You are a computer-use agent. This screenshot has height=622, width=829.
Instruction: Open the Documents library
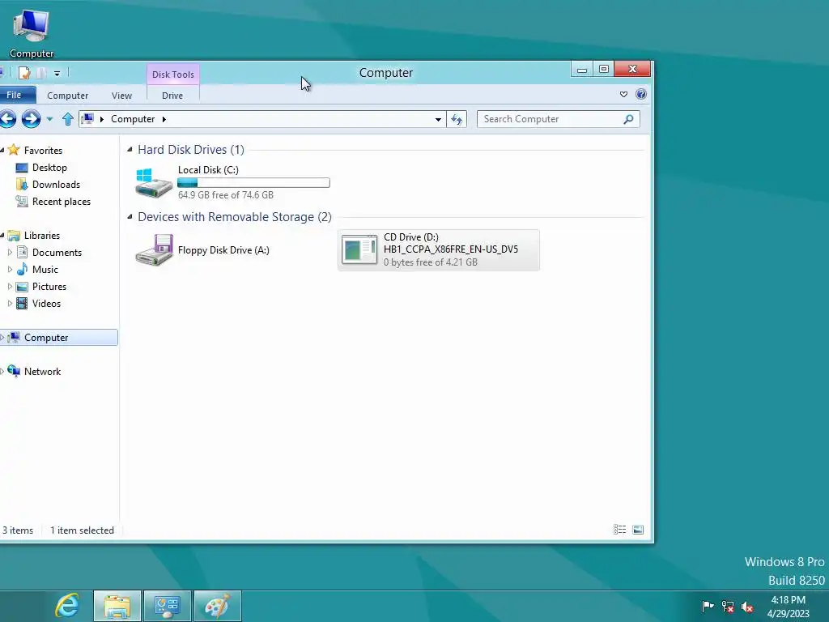click(57, 253)
